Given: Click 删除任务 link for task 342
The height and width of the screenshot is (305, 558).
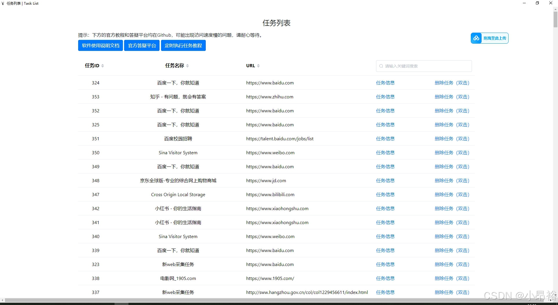Looking at the screenshot, I should [x=452, y=209].
